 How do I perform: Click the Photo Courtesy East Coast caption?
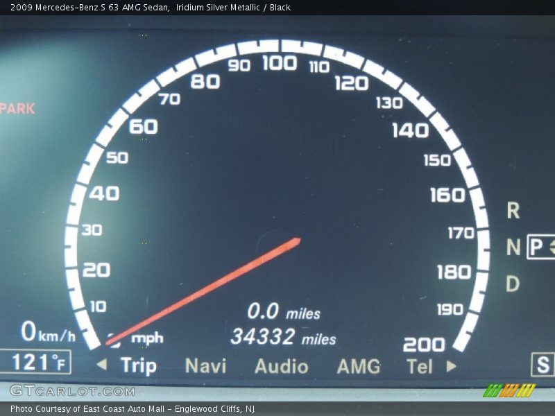(x=133, y=408)
